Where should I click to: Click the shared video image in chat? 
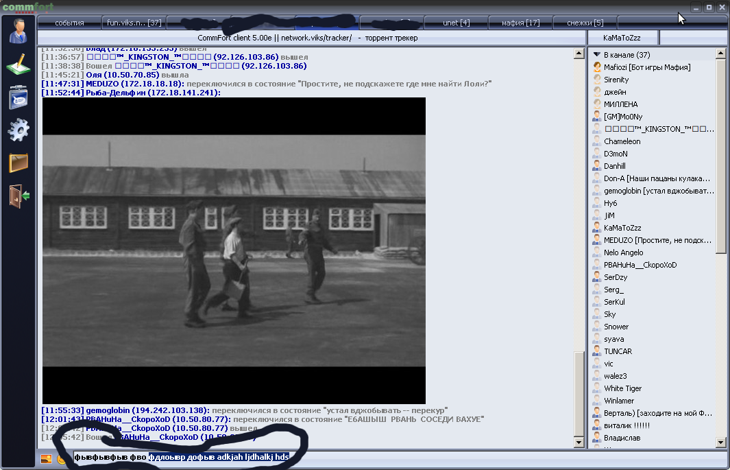click(x=234, y=250)
